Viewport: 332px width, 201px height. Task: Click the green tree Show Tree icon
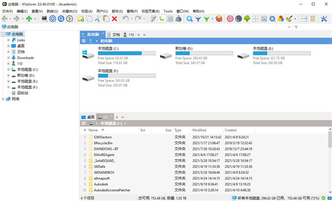247,19
